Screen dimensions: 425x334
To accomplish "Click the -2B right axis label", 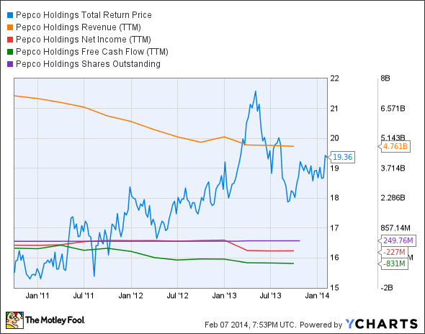I will pyautogui.click(x=387, y=288).
